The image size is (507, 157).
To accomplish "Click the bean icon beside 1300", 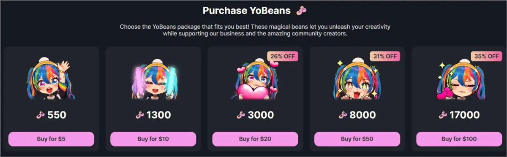I will tap(140, 114).
